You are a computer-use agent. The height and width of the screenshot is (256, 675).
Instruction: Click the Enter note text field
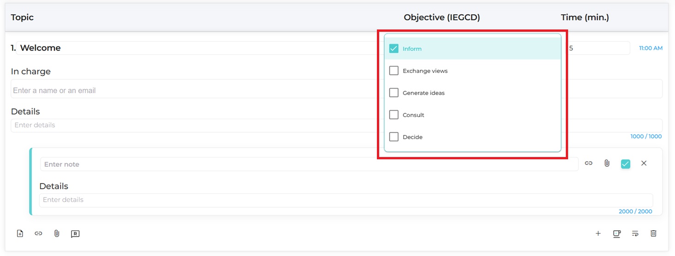click(x=309, y=164)
